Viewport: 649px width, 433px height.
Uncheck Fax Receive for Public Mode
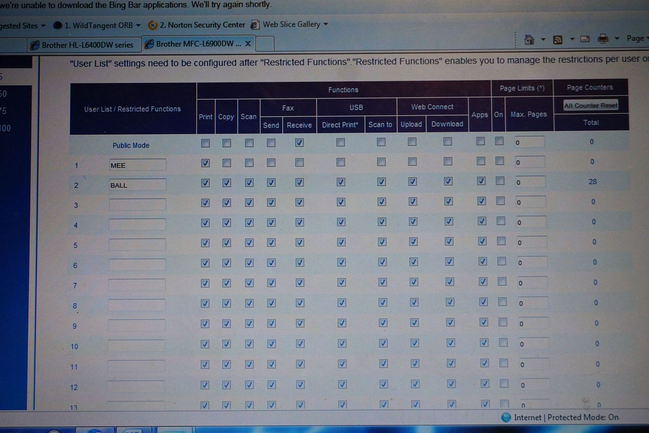point(299,143)
